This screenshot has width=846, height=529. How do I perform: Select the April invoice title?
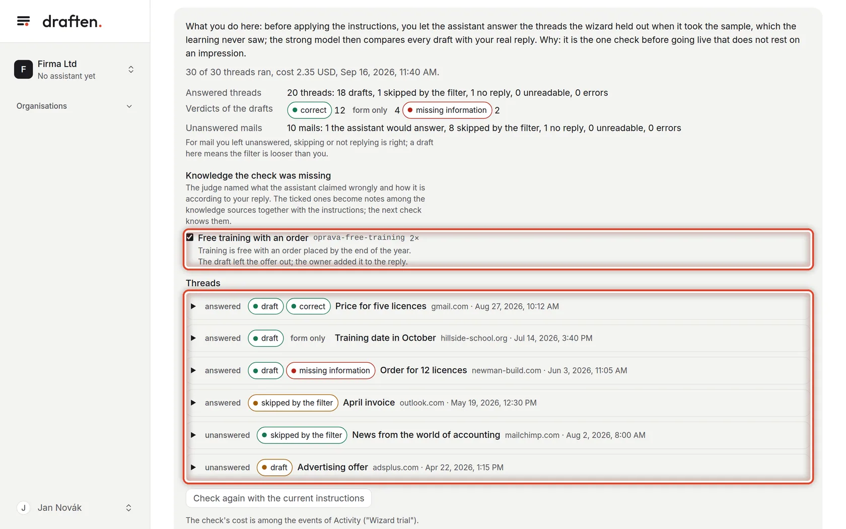click(x=369, y=402)
